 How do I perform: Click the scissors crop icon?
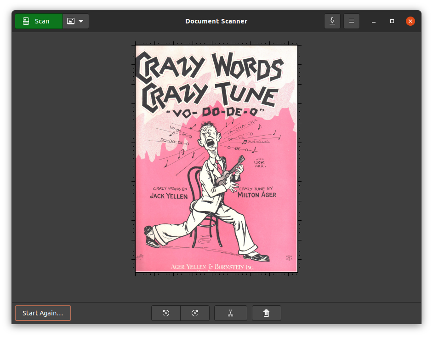pyautogui.click(x=231, y=313)
